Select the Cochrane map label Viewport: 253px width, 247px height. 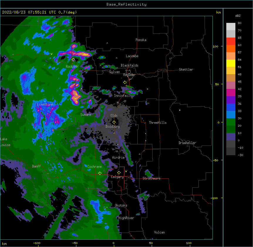(x=95, y=167)
